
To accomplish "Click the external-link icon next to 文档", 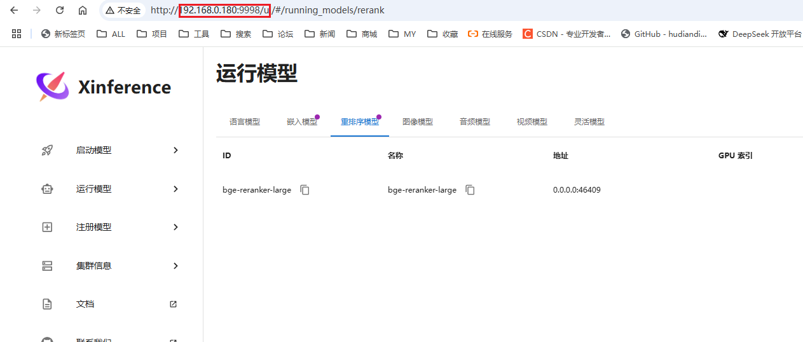I will coord(174,304).
